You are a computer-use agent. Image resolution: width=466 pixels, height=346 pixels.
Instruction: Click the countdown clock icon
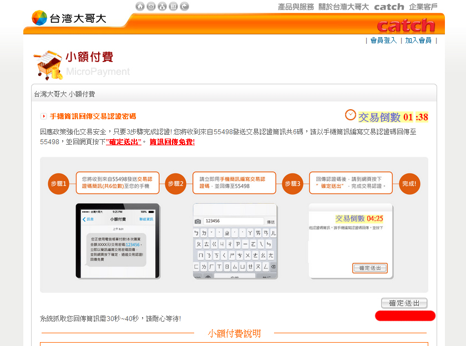[351, 115]
